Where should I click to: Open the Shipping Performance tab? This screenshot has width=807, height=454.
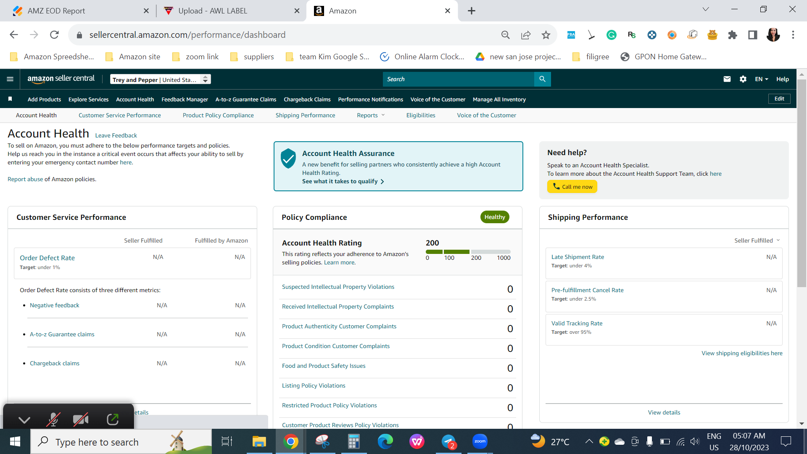click(x=306, y=115)
